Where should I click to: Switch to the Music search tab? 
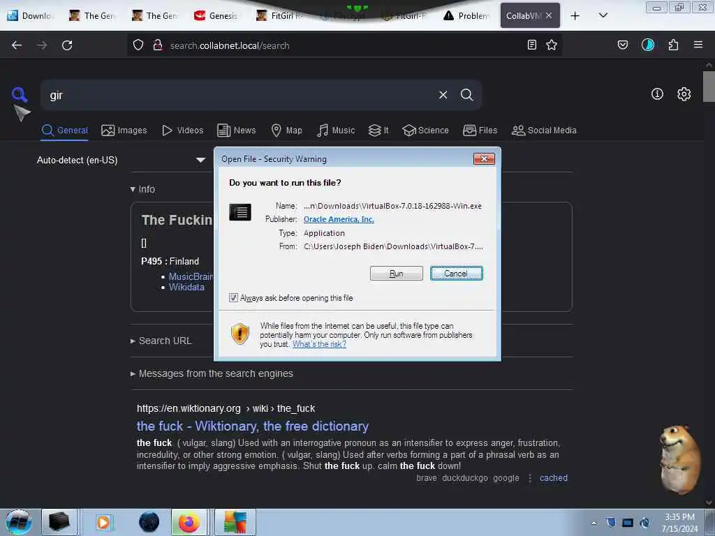(336, 131)
